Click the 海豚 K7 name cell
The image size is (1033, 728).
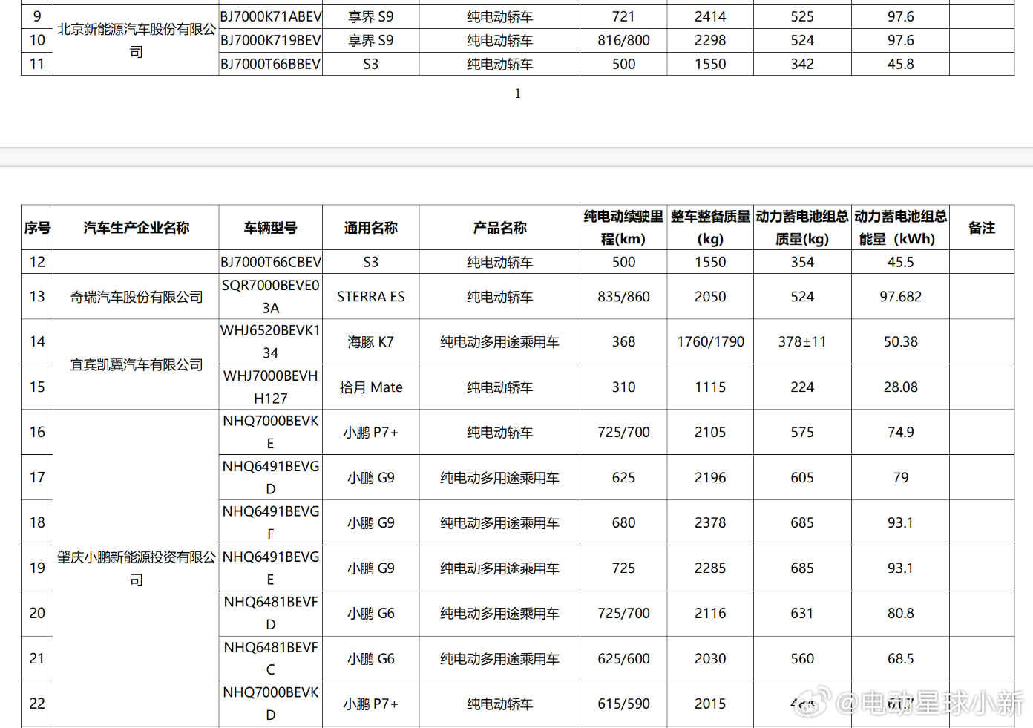pos(370,342)
